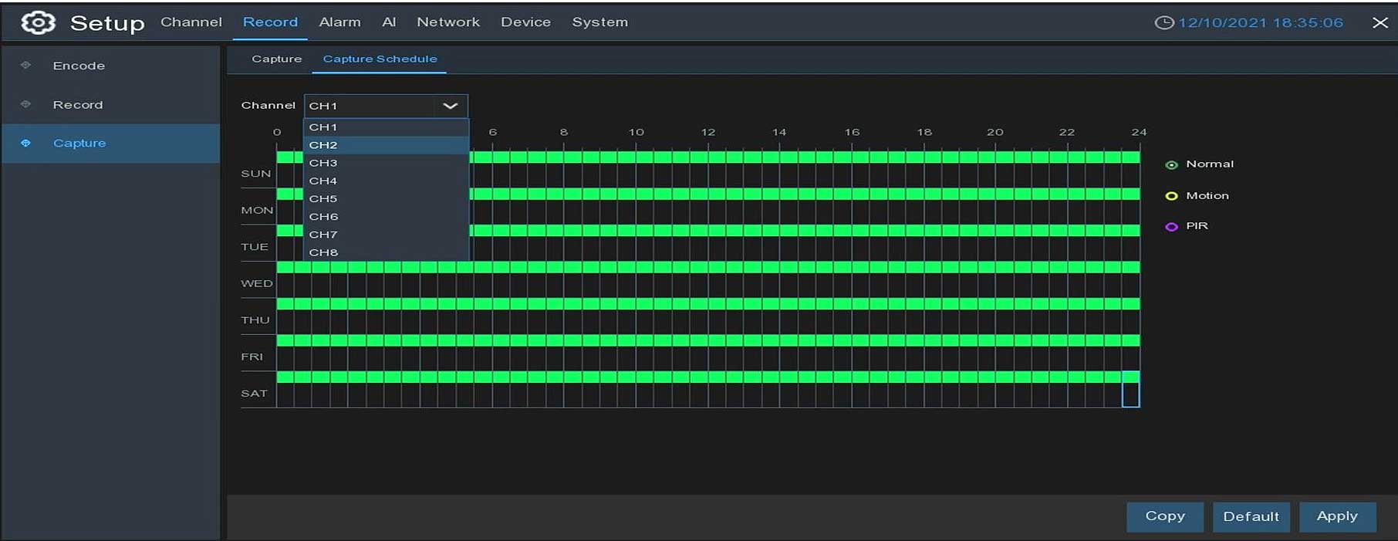Click the Capture sidebar bullet icon

25,143
